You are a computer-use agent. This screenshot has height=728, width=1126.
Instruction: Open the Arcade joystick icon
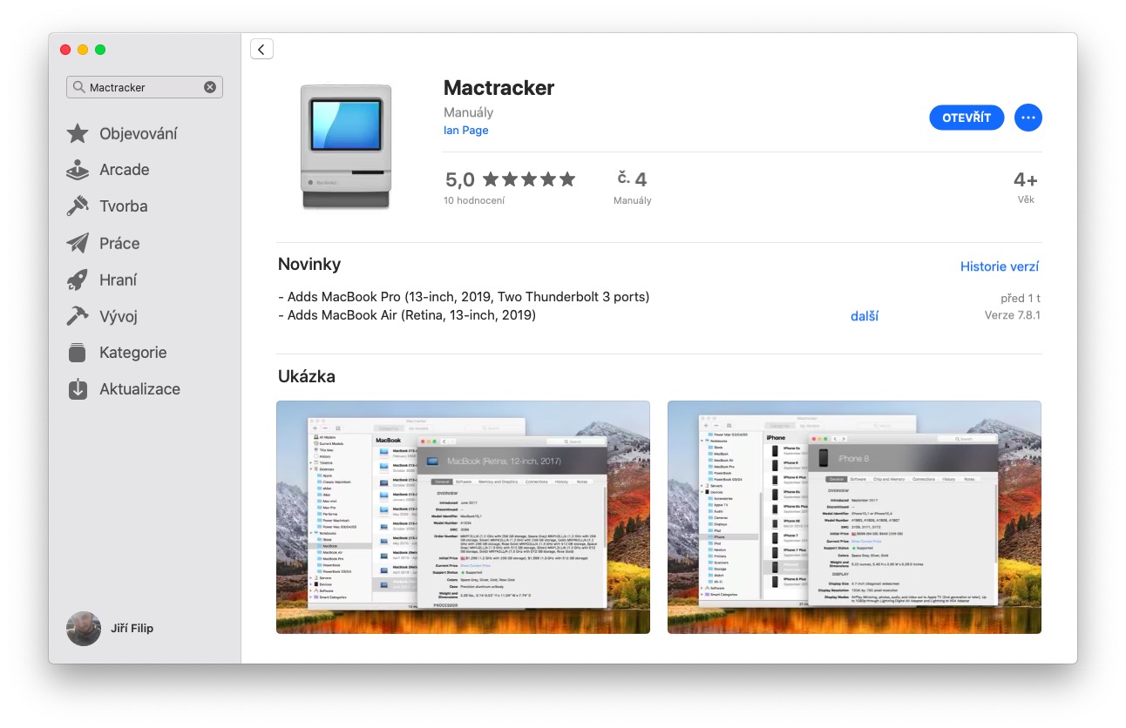(78, 170)
